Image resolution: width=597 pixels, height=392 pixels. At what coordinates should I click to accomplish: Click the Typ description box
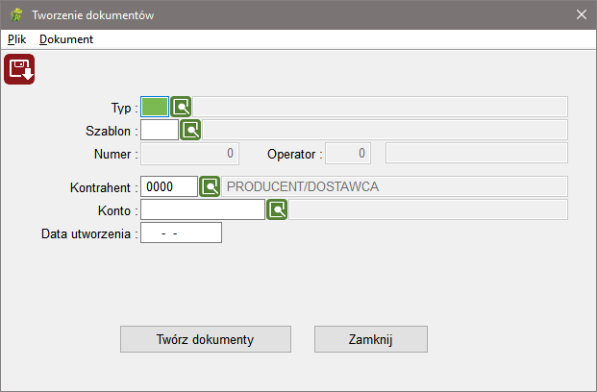pos(380,107)
